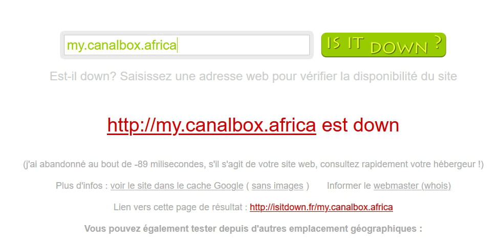Click the green "Is it down?" button
The height and width of the screenshot is (244, 501).
(383, 45)
